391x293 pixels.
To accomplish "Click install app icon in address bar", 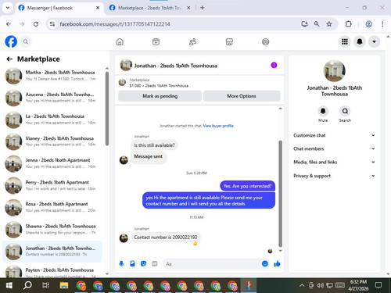I will [x=304, y=24].
